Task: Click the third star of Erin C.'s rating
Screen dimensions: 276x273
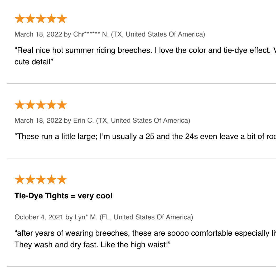Action: 41,105
